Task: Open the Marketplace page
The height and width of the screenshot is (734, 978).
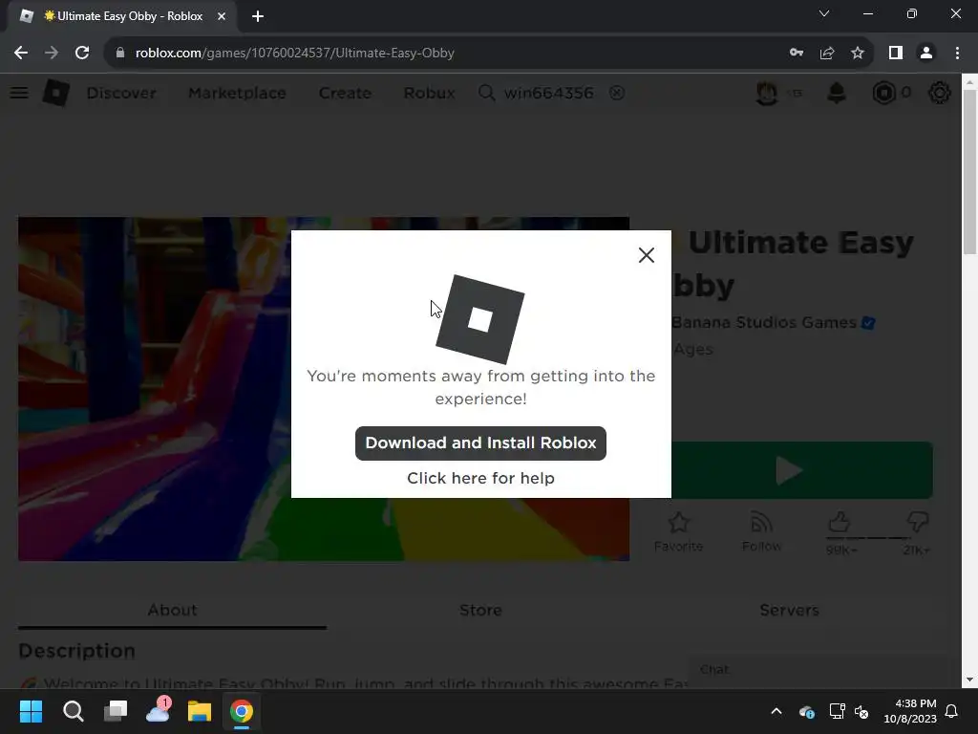Action: point(237,93)
